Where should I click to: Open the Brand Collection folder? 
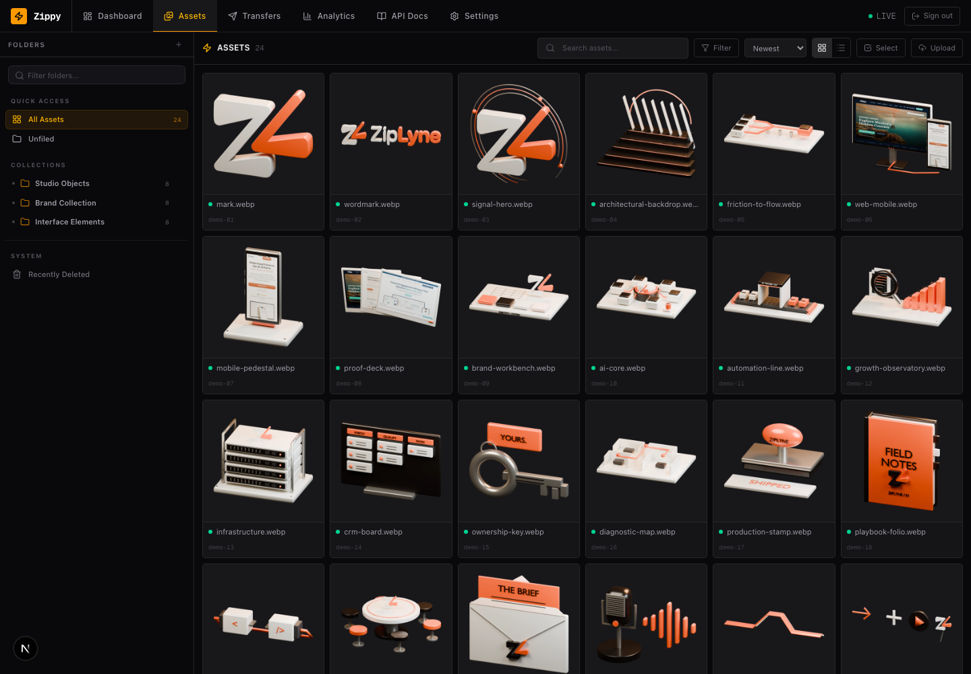click(x=96, y=203)
